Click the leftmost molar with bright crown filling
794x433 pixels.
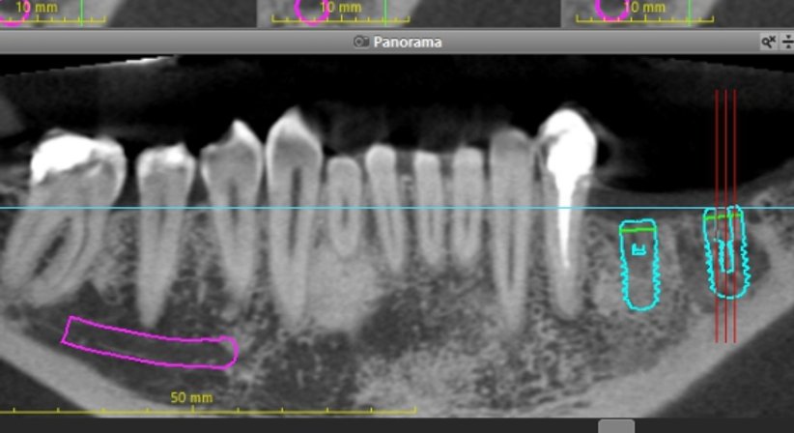[x=68, y=193]
